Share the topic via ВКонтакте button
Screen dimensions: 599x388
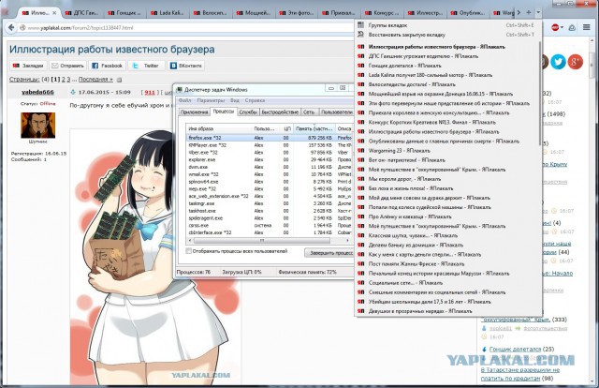(186, 66)
